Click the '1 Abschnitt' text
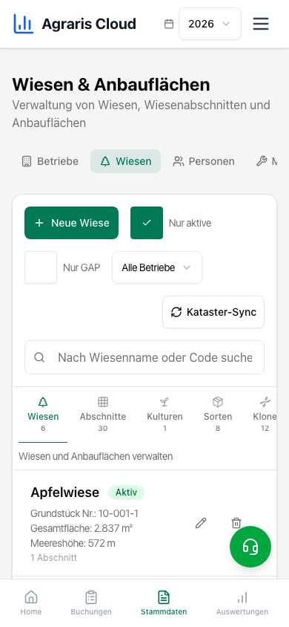The width and height of the screenshot is (289, 627). (x=54, y=557)
